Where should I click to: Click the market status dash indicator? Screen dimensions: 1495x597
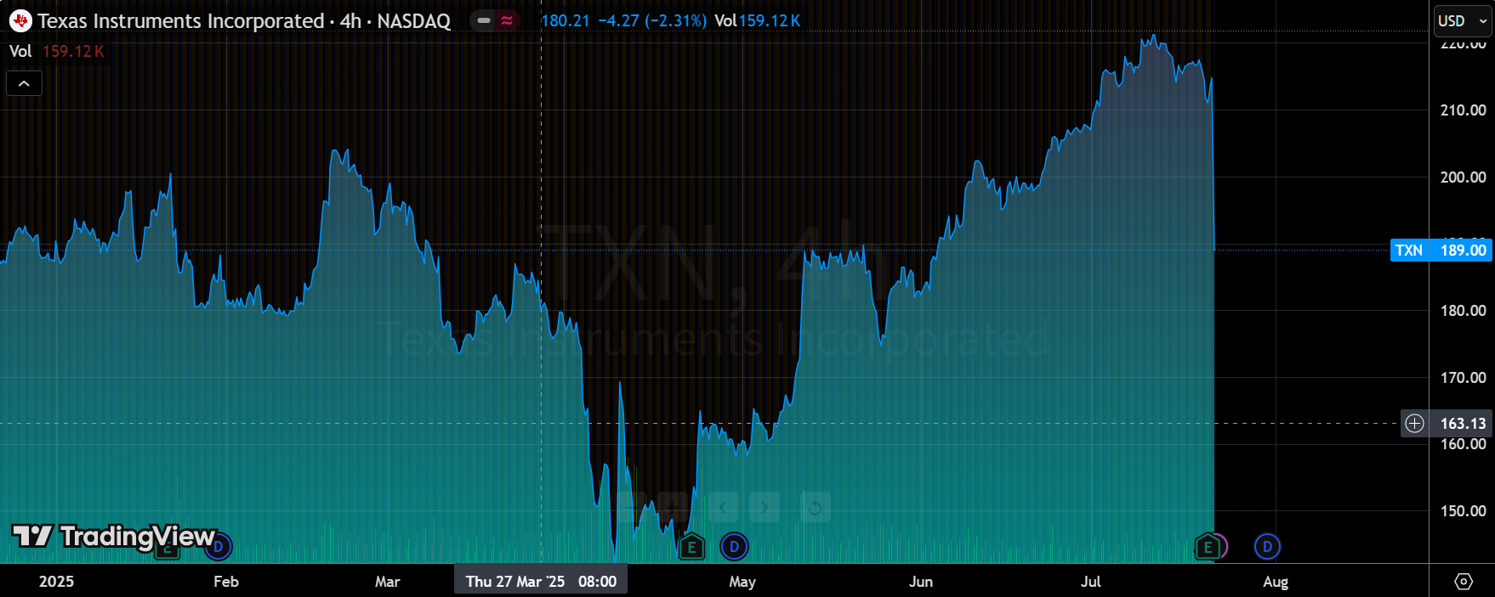coord(484,20)
